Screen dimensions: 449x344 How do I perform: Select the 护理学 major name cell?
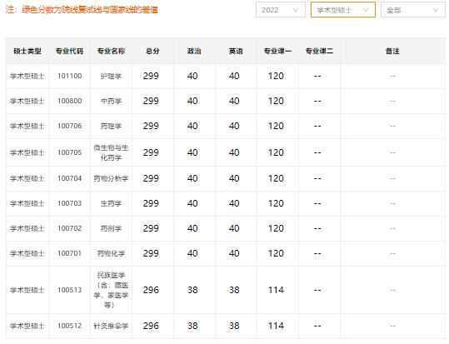tap(111, 76)
